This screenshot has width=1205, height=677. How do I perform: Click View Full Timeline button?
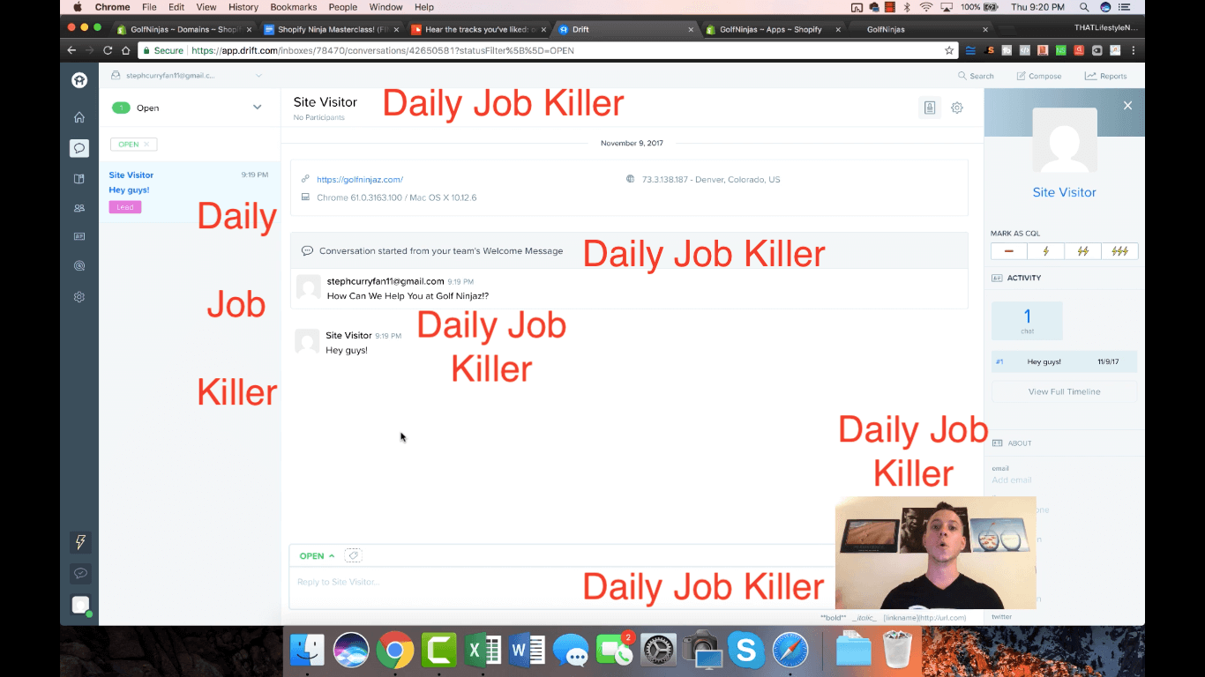(x=1064, y=391)
